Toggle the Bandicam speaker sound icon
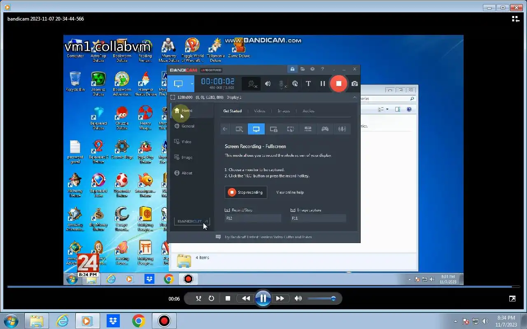This screenshot has width=527, height=329. [x=268, y=83]
